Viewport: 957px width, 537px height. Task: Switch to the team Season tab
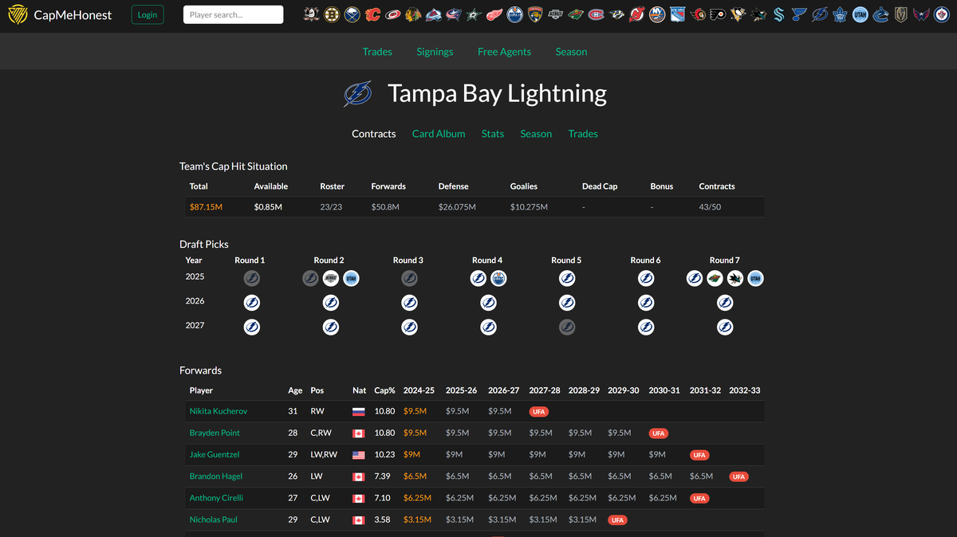tap(536, 134)
